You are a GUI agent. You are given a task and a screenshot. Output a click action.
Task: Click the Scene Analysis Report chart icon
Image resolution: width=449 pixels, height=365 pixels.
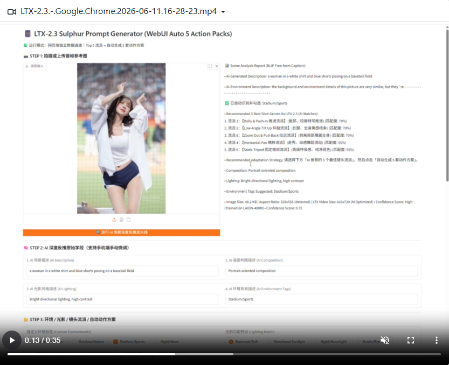227,66
